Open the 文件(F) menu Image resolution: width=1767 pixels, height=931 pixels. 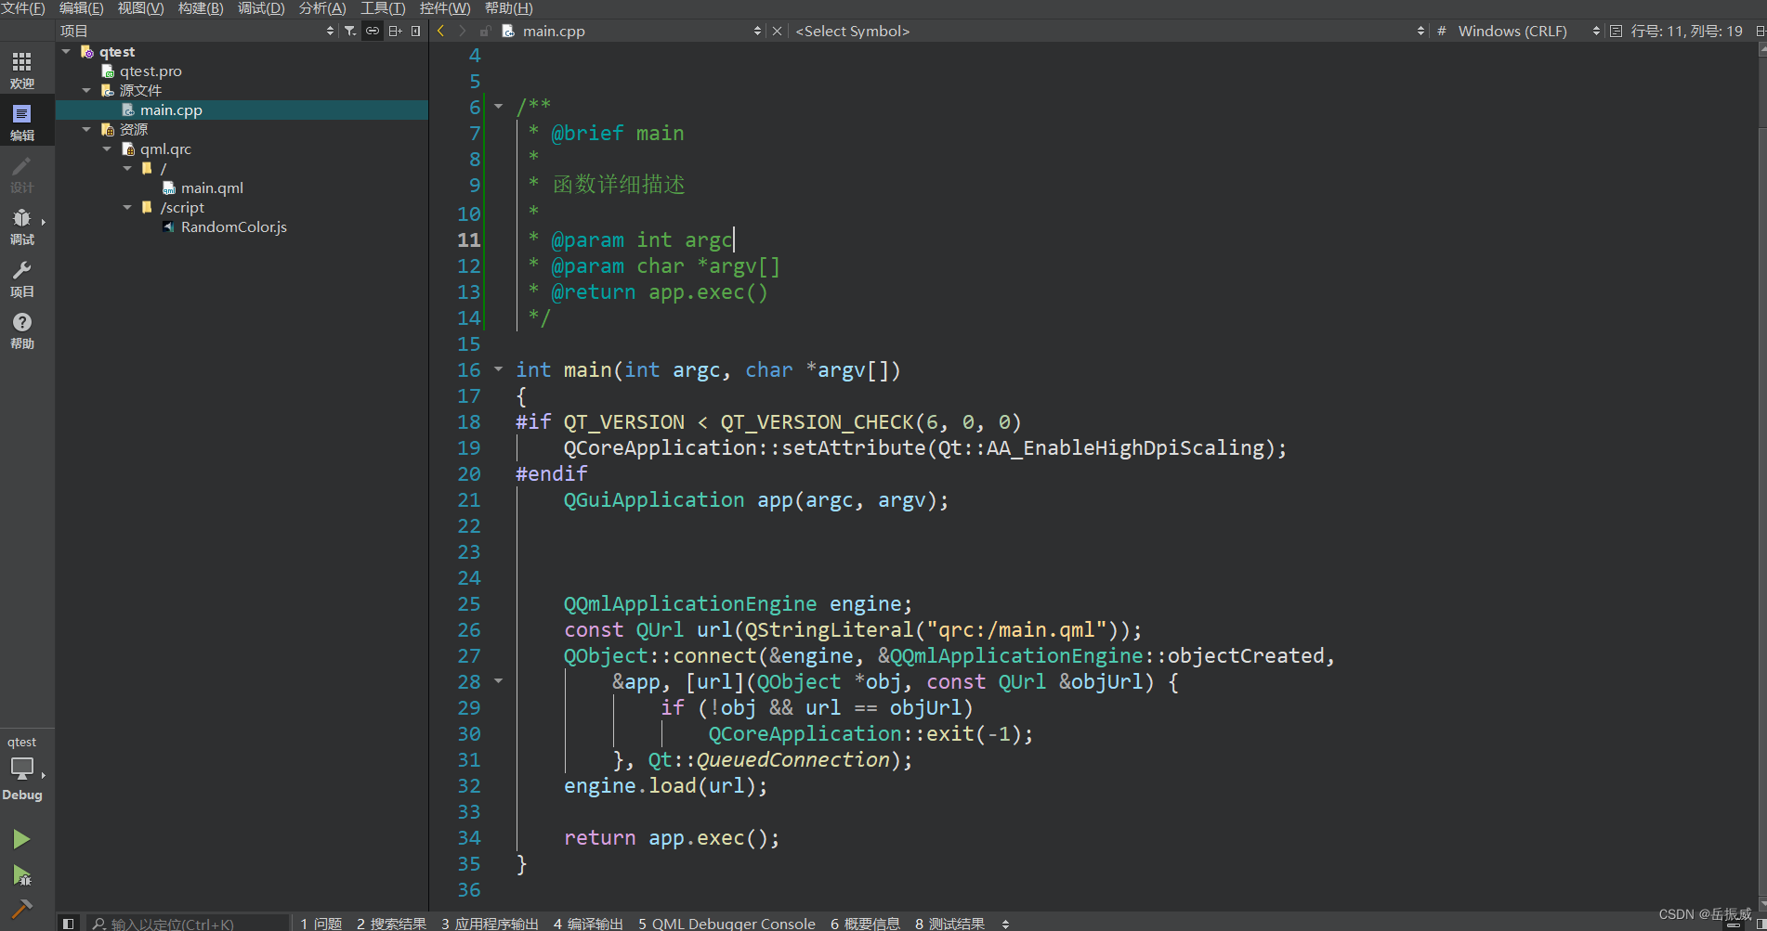23,8
